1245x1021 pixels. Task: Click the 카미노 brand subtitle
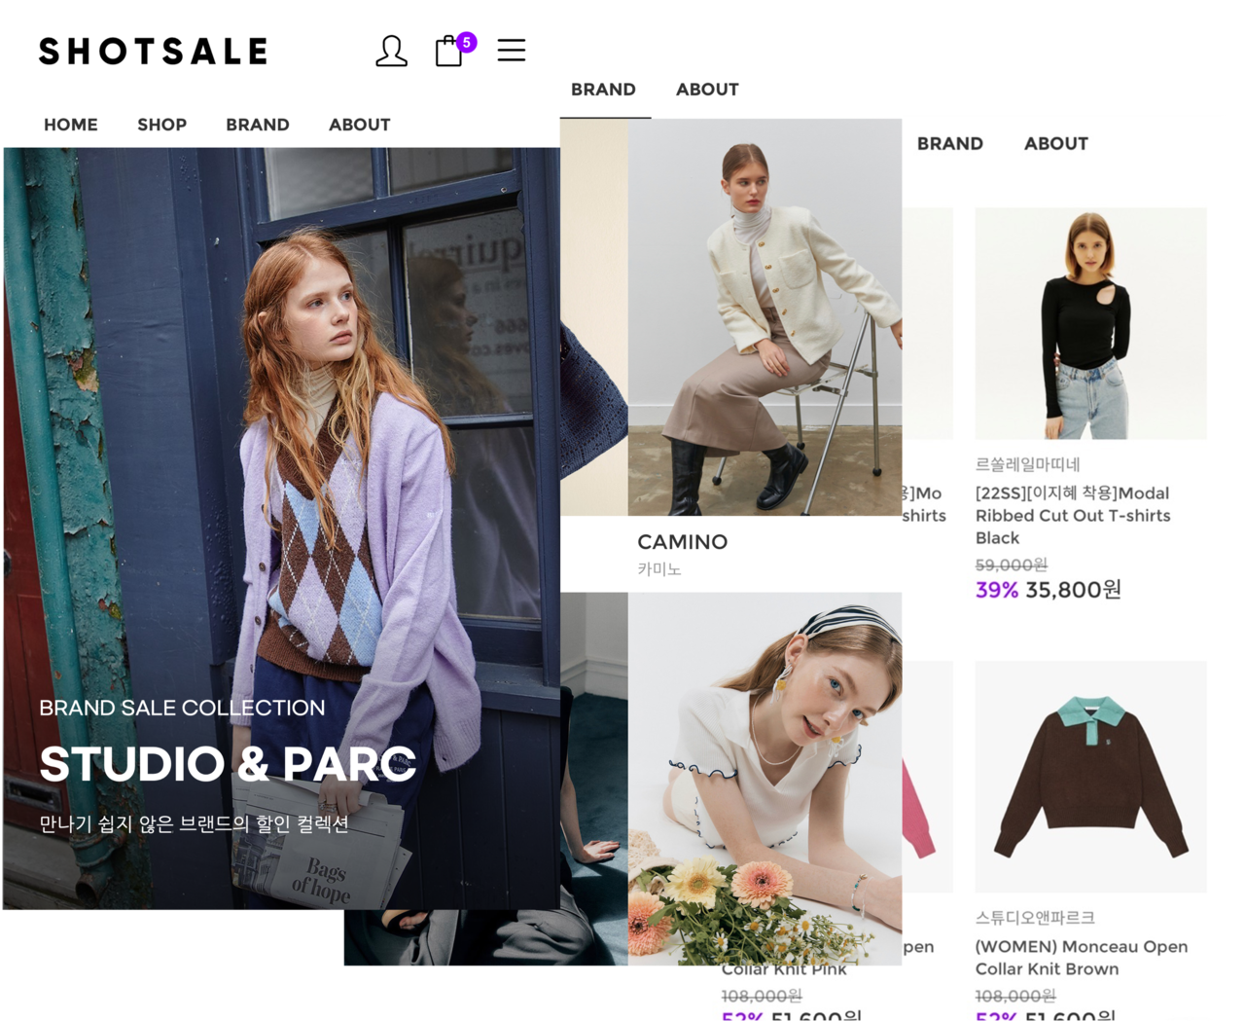pos(659,569)
